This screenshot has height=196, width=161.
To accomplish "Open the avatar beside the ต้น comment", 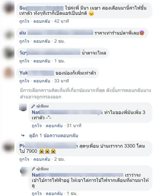I will point(10,34).
